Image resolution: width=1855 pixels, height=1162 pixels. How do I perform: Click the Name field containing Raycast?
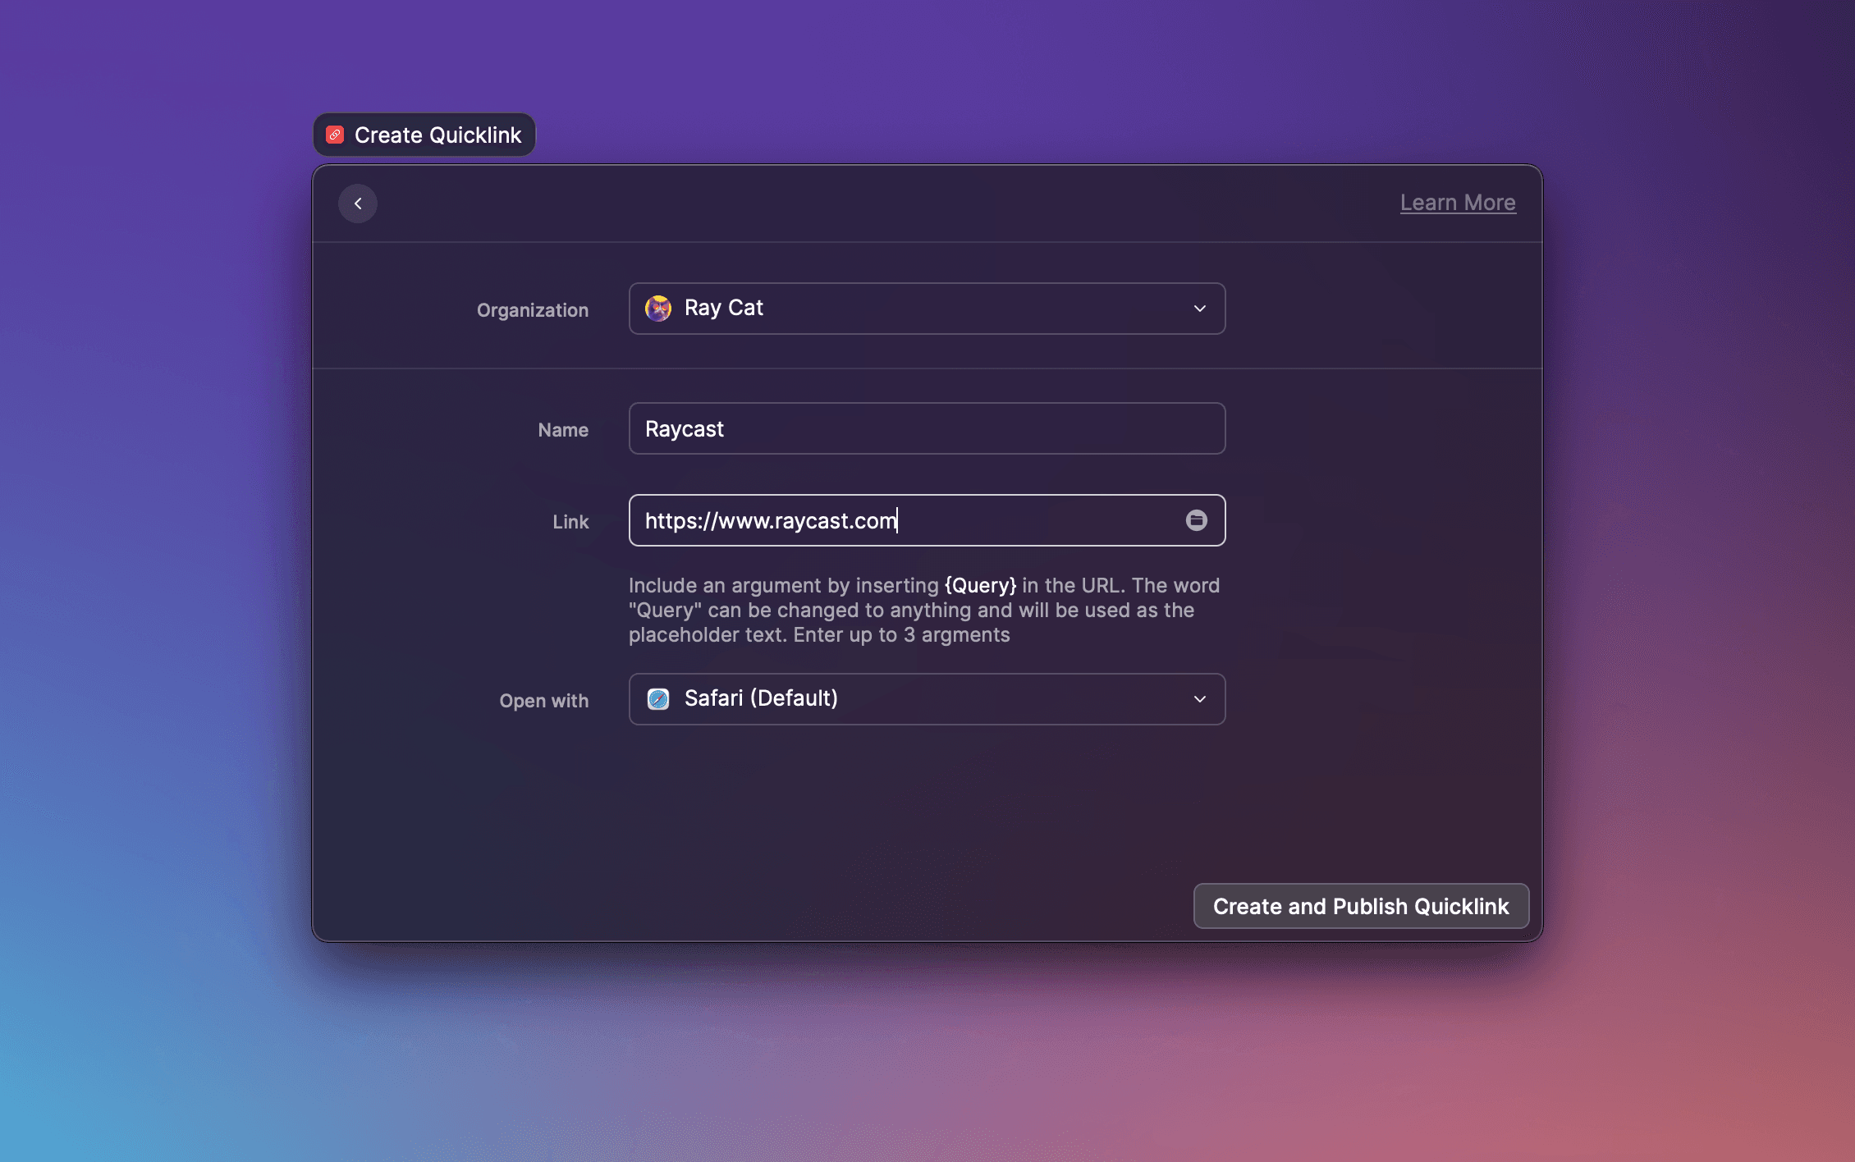pyautogui.click(x=926, y=428)
